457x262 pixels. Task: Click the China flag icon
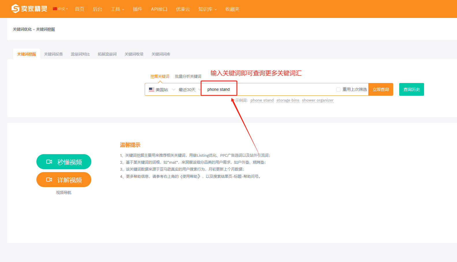tap(55, 9)
